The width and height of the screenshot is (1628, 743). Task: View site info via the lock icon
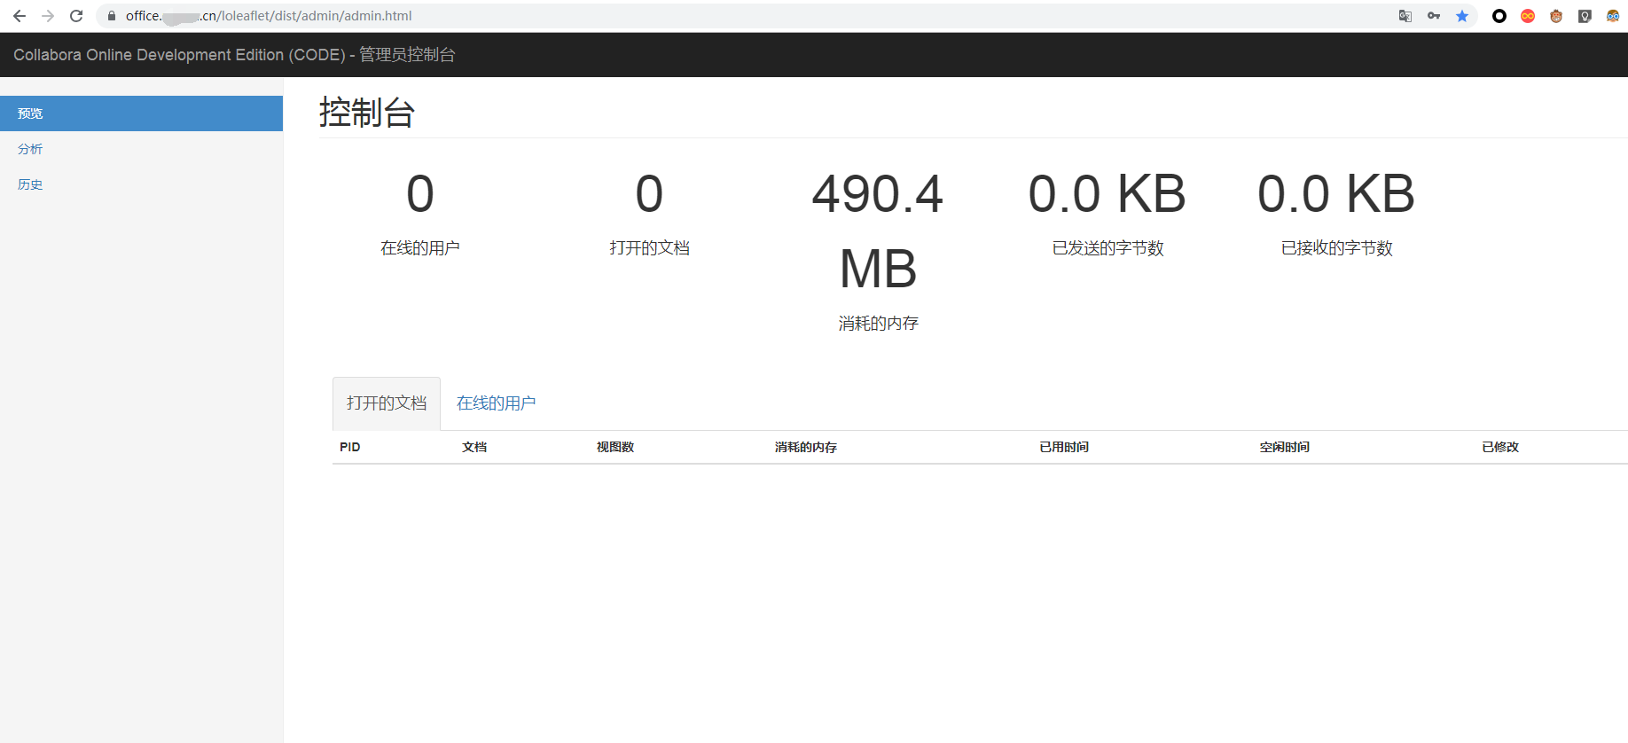[x=112, y=16]
